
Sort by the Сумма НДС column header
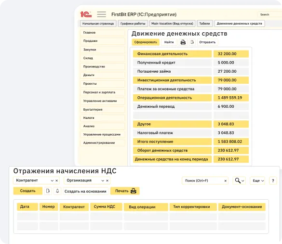(106, 206)
